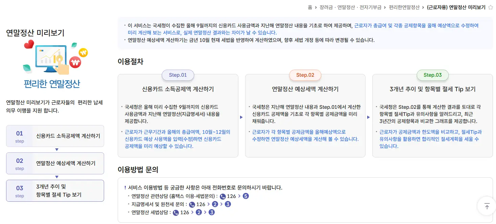This screenshot has width=496, height=224.
Task: Click the phone icon beside 연말정산 관련상담
Action: (x=222, y=196)
